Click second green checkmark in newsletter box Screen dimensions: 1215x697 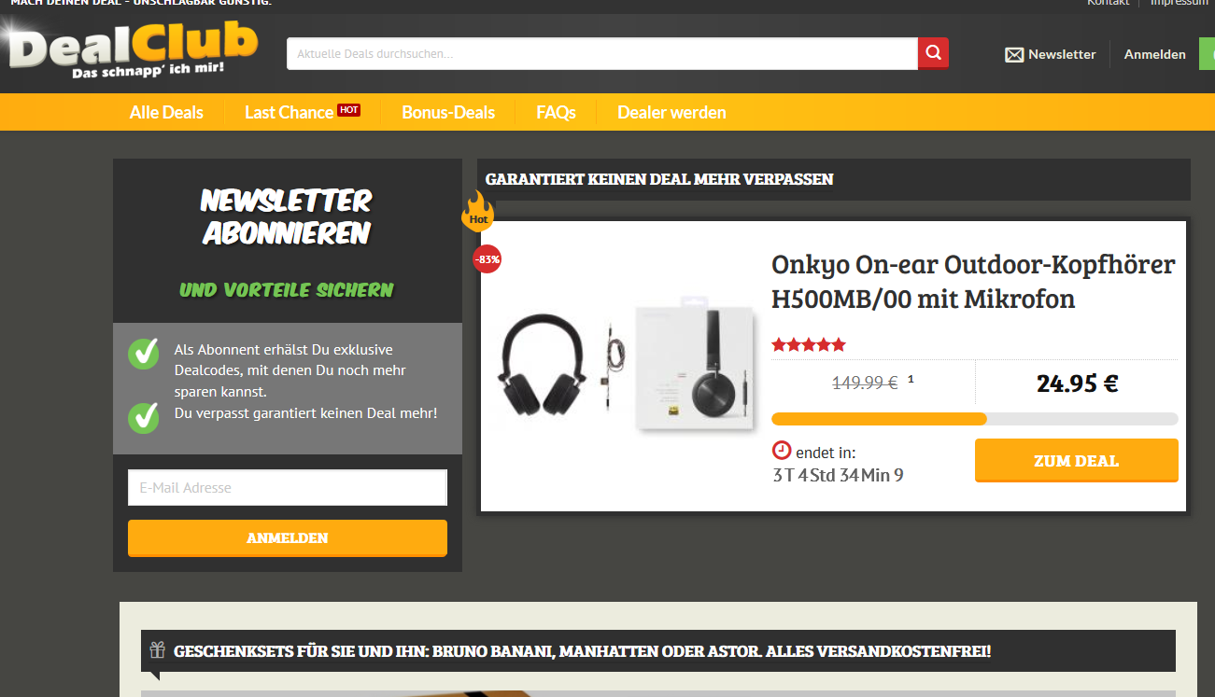point(144,416)
